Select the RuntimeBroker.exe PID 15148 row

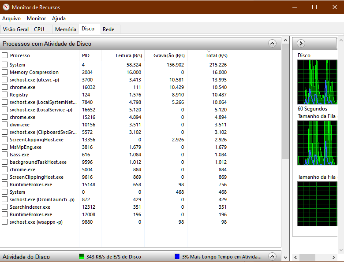[x=115, y=185]
